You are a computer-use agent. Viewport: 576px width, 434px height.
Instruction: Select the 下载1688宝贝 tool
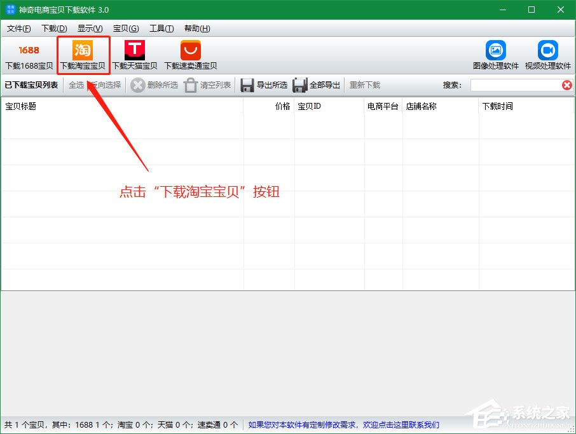point(28,55)
